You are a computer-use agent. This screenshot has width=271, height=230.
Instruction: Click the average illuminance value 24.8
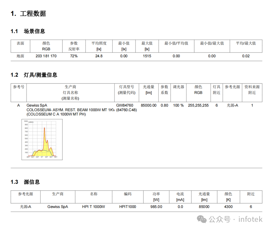point(99,56)
